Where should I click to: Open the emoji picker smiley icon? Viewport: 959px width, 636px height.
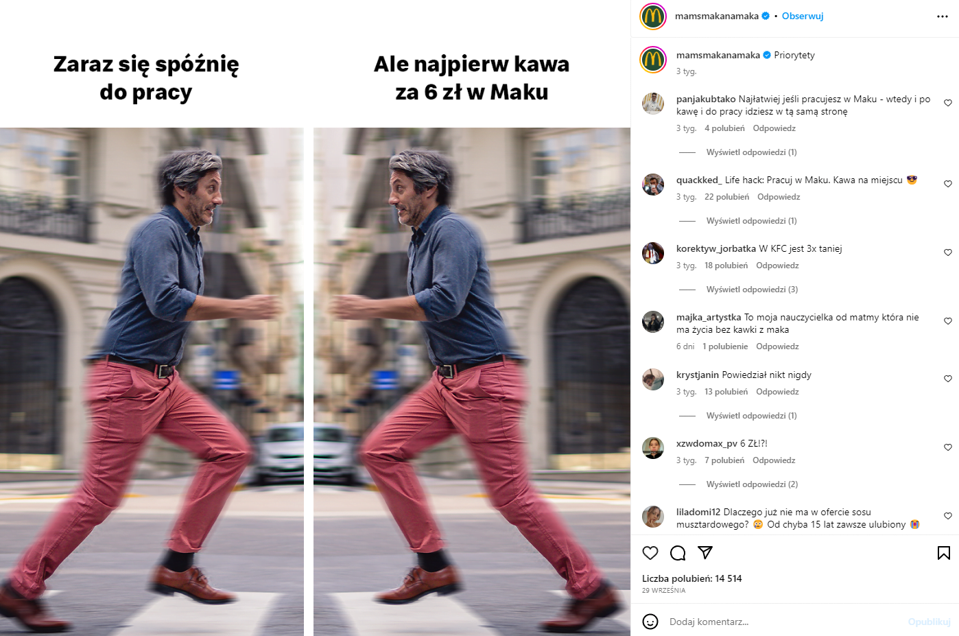point(650,622)
